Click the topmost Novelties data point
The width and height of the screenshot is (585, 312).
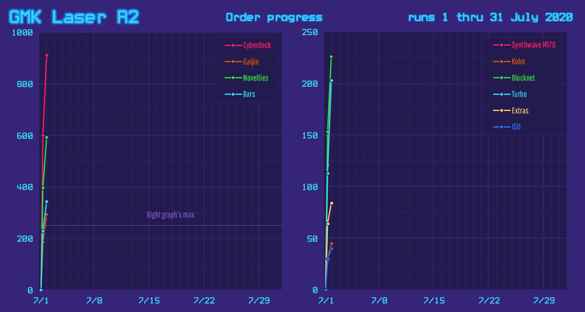[x=46, y=138]
